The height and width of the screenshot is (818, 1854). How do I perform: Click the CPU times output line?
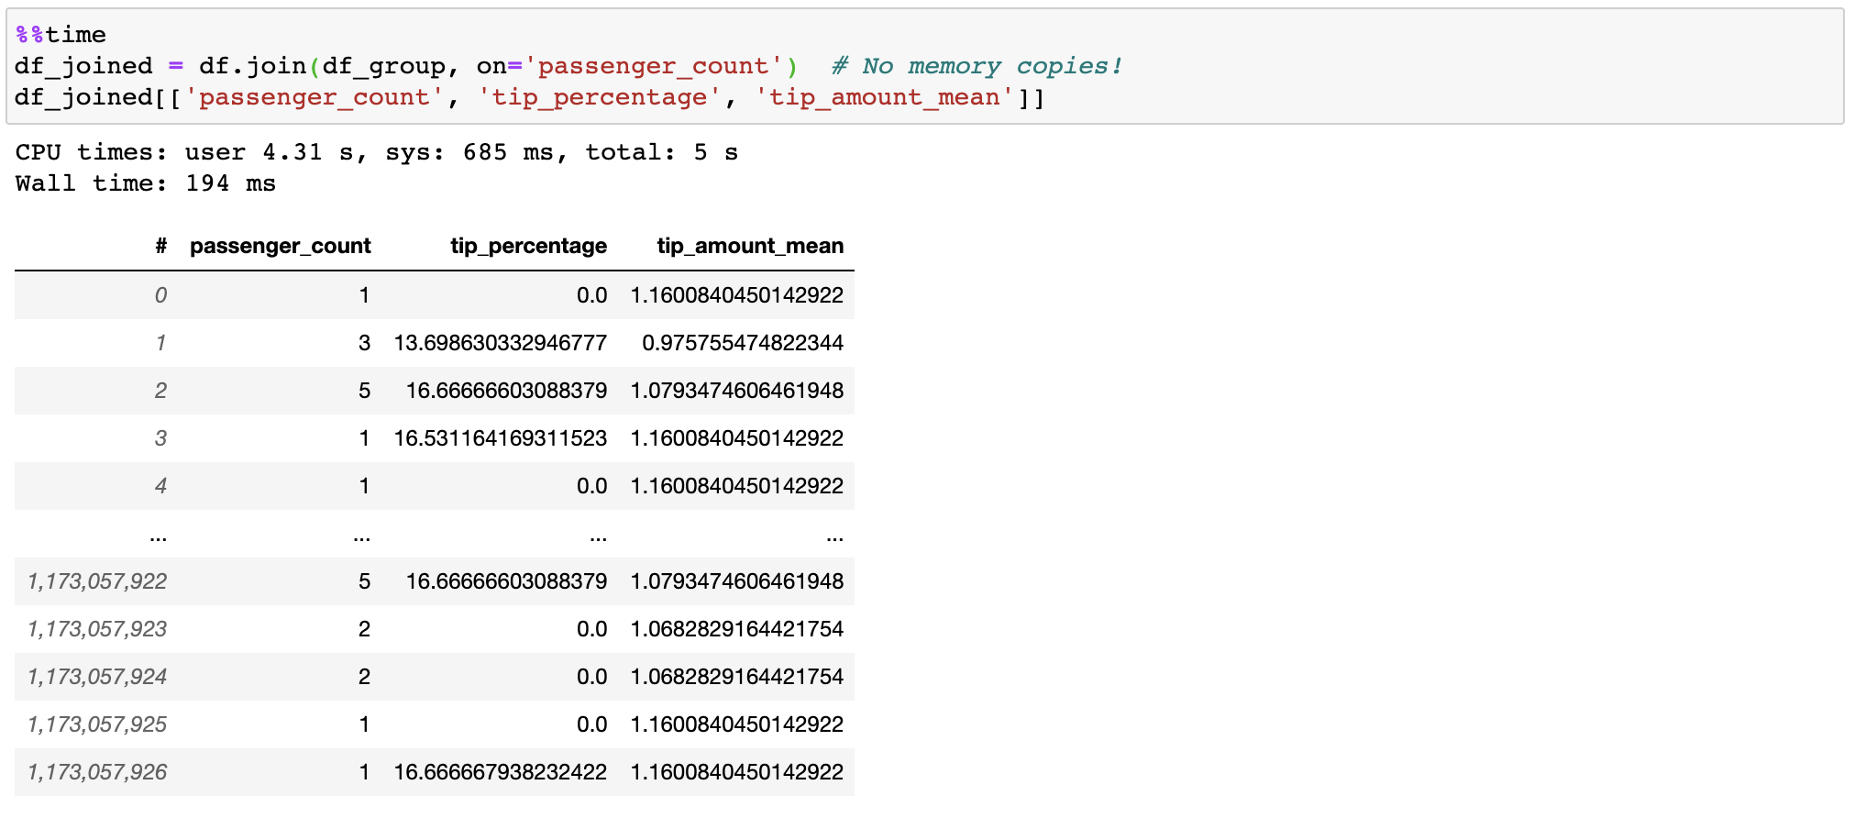[376, 152]
